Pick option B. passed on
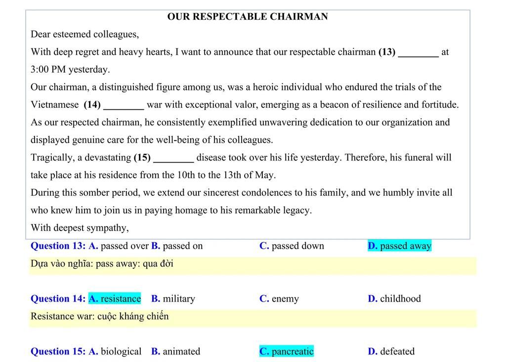Screen dimensions: 506x362 tap(177, 246)
